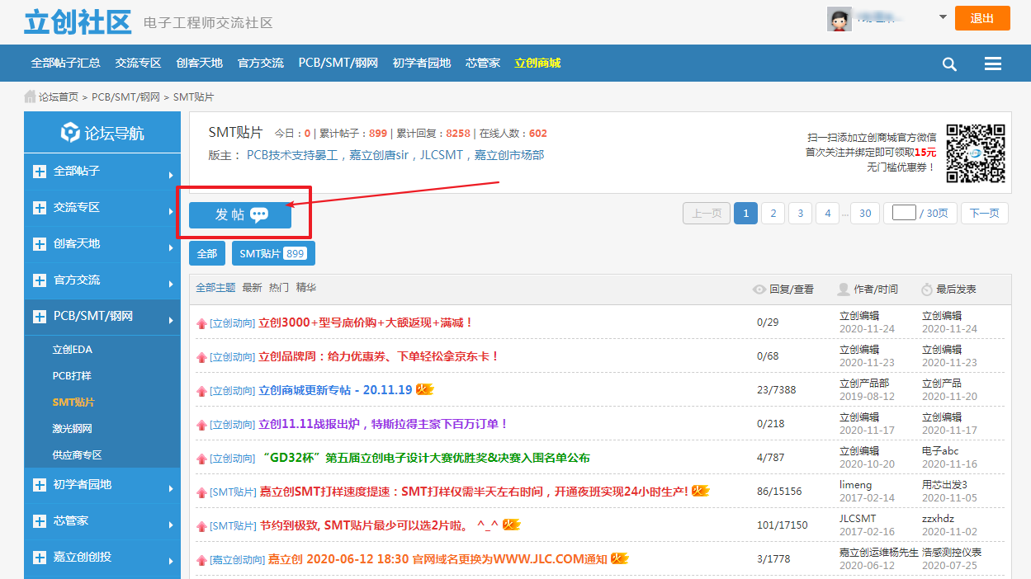The height and width of the screenshot is (579, 1031).
Task: Click the home icon in breadcrumb
Action: coord(31,96)
